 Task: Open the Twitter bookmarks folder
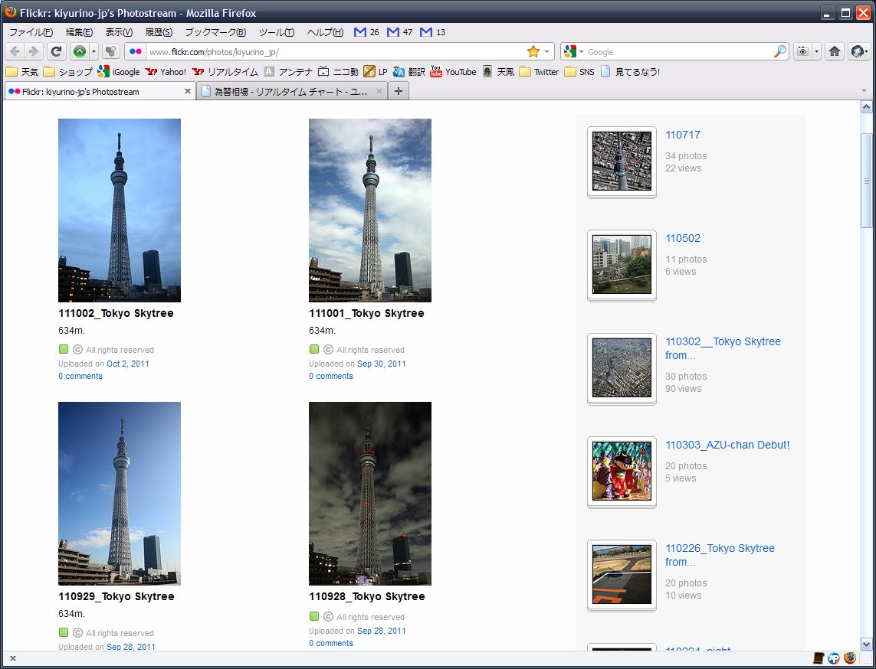coord(539,71)
